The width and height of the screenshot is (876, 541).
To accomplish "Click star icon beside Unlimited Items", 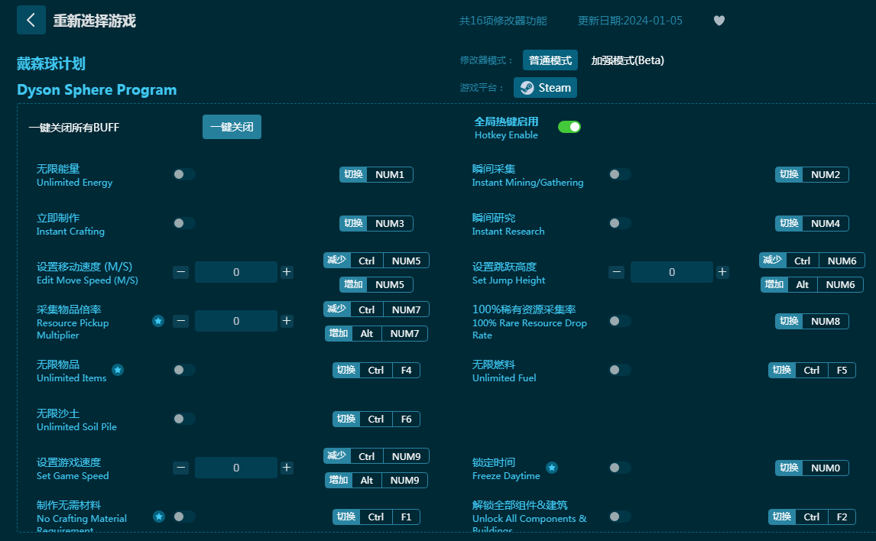I will tap(117, 370).
